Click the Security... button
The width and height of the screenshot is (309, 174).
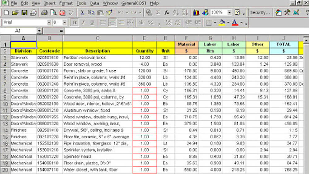point(260,13)
